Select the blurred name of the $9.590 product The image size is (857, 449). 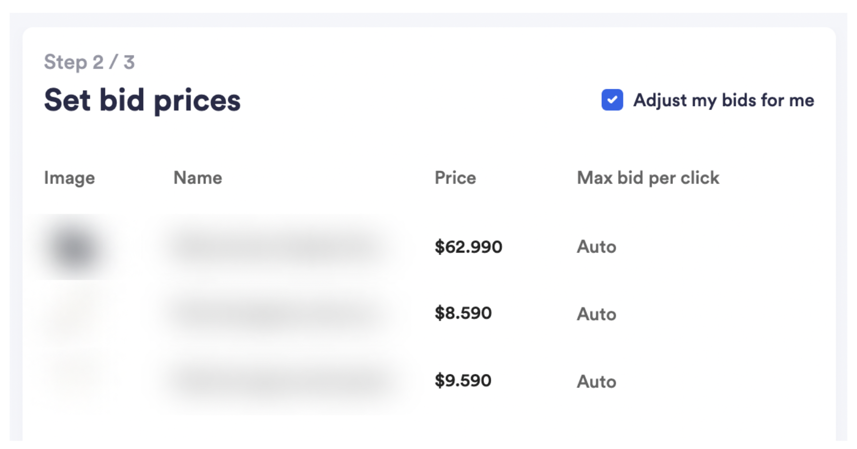tap(279, 380)
